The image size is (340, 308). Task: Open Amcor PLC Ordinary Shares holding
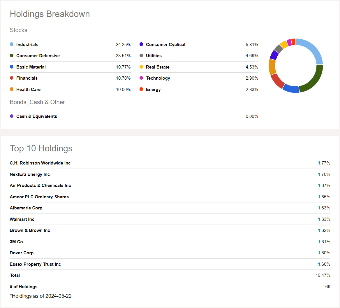point(39,197)
